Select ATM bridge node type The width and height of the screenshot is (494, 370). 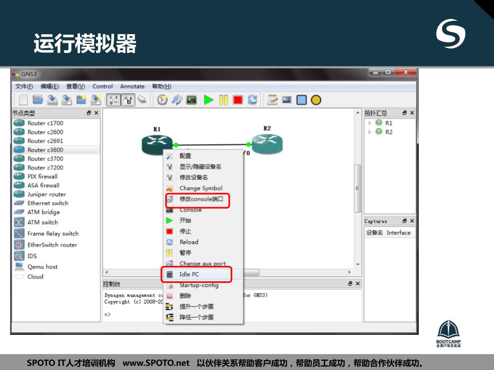[56, 212]
